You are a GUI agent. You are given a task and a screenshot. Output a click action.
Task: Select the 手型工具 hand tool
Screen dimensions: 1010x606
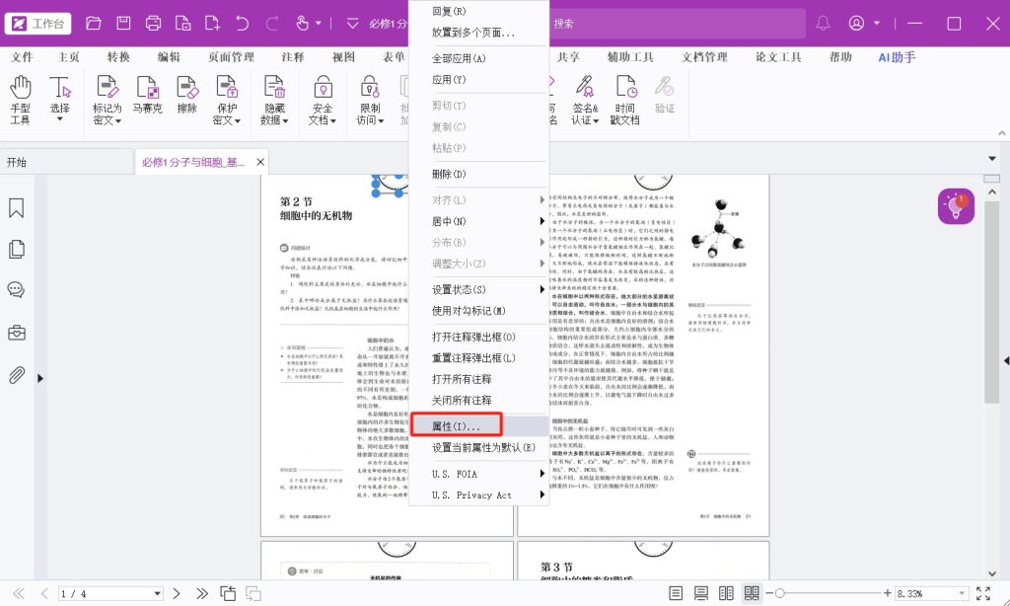[21, 99]
